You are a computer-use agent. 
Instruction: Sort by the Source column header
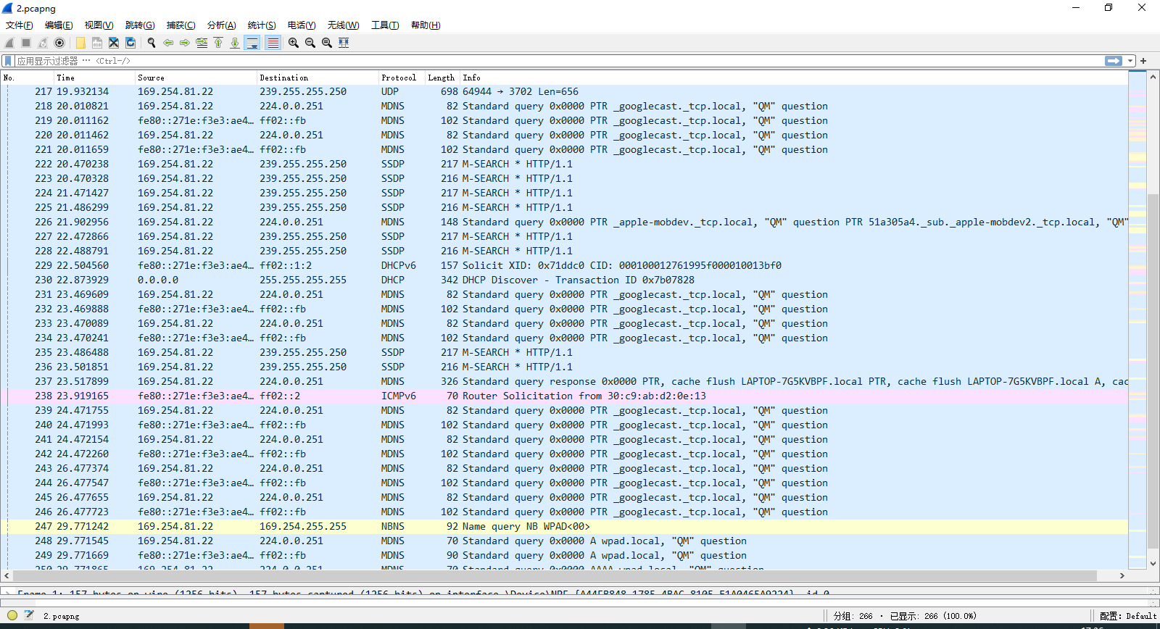tap(196, 78)
